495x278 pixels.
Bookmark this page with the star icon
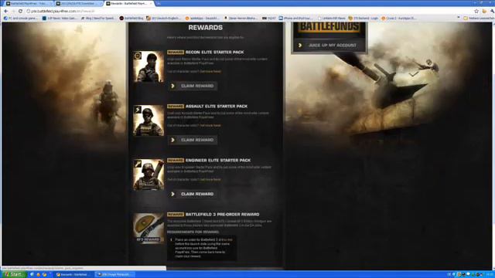(476, 11)
